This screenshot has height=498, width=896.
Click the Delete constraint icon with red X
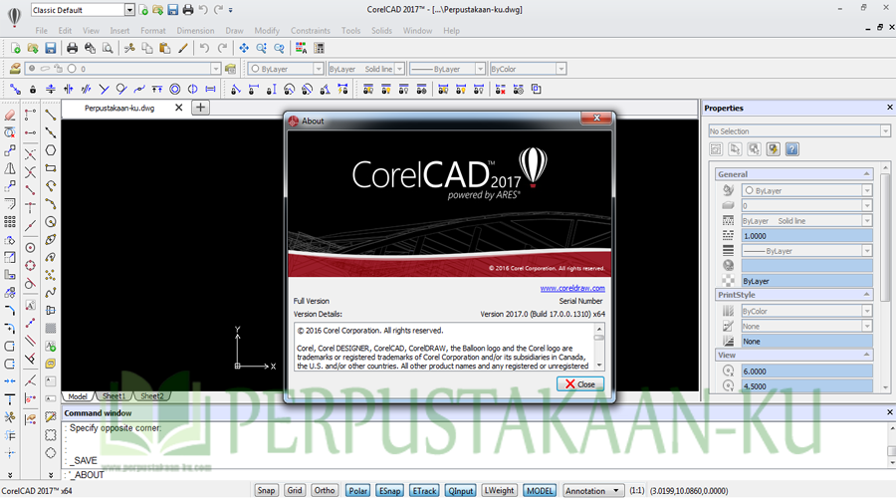(501, 90)
